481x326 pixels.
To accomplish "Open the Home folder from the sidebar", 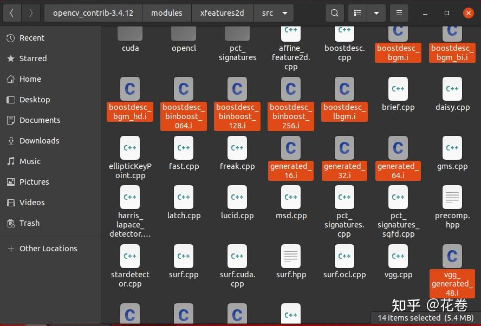I will (30, 79).
